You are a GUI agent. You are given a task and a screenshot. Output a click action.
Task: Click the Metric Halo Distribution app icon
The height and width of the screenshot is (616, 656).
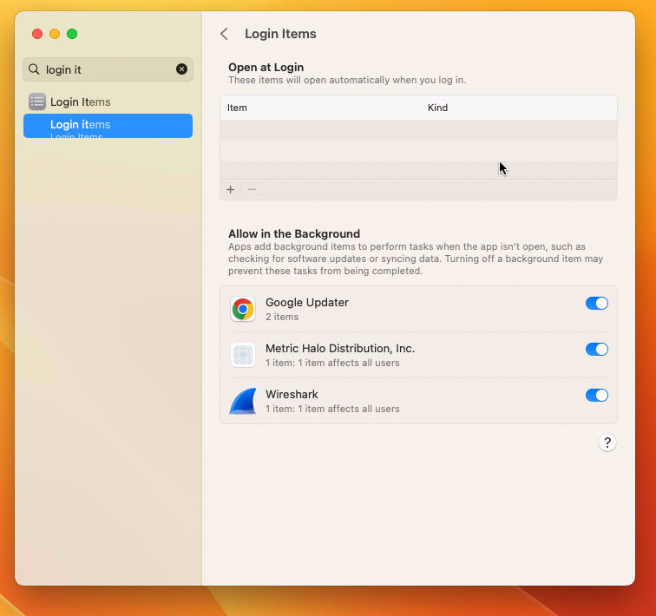coord(243,355)
